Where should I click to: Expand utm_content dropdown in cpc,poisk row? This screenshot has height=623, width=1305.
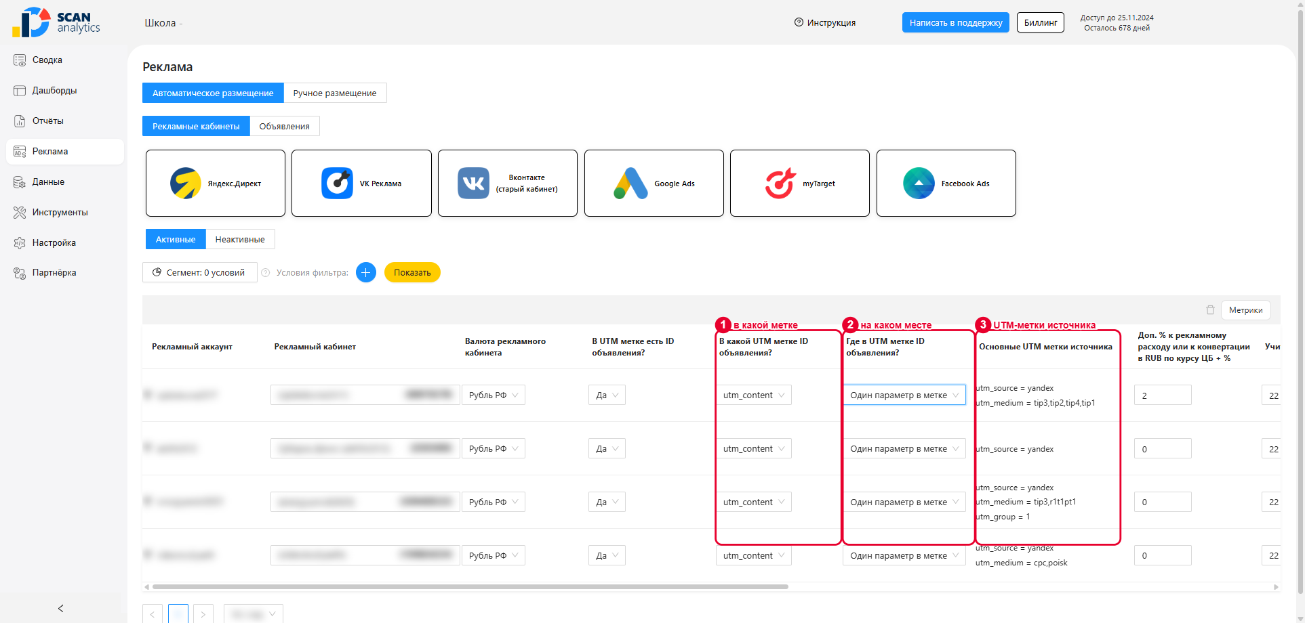tap(754, 555)
